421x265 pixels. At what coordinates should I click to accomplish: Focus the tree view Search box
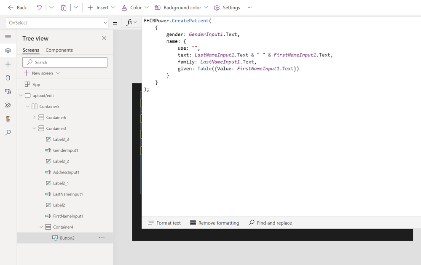click(65, 62)
